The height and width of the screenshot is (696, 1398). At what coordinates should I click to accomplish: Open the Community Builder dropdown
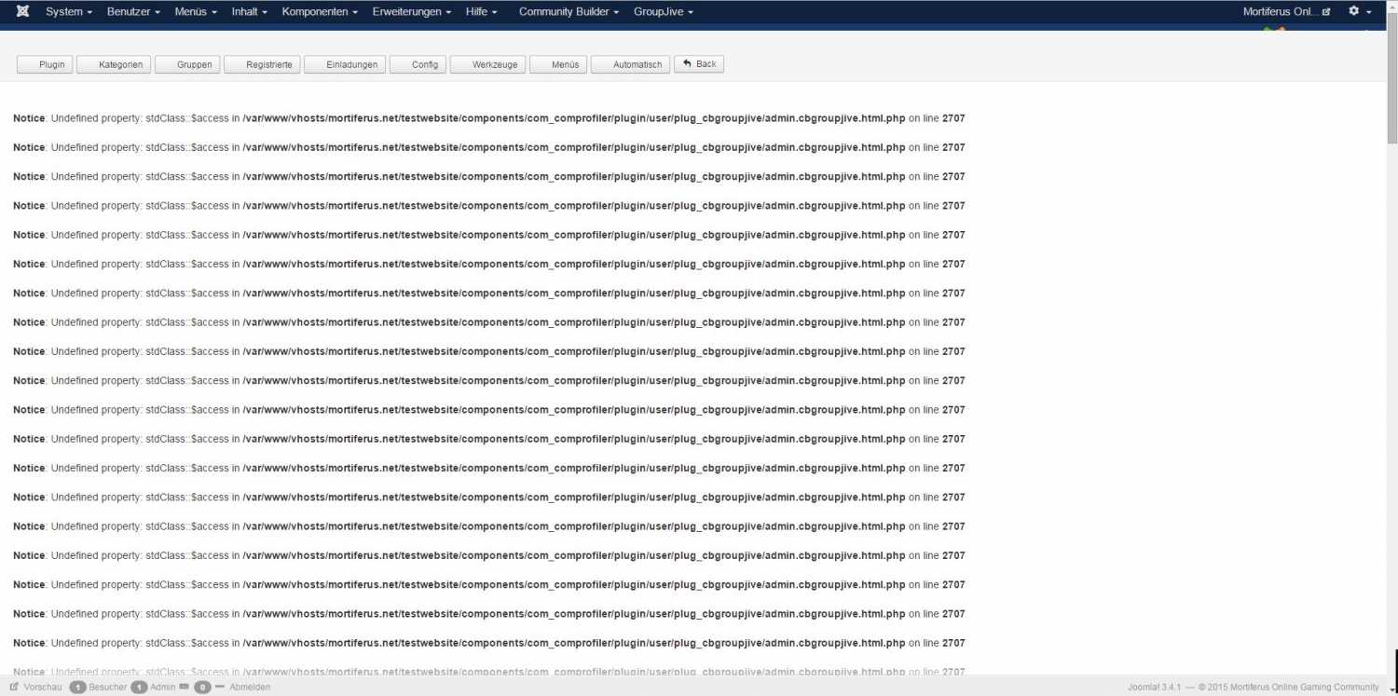[x=569, y=12]
